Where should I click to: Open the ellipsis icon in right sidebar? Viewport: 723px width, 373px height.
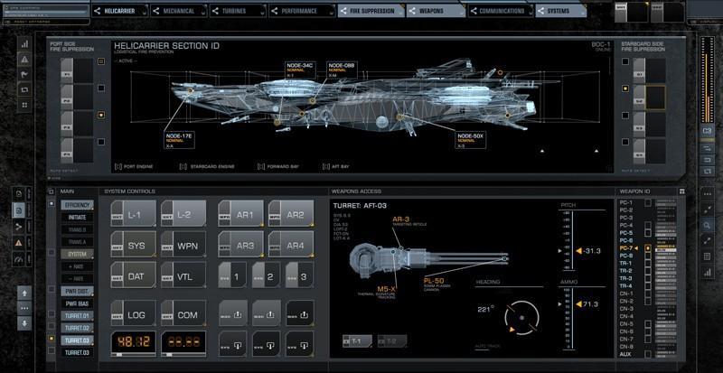[x=707, y=194]
